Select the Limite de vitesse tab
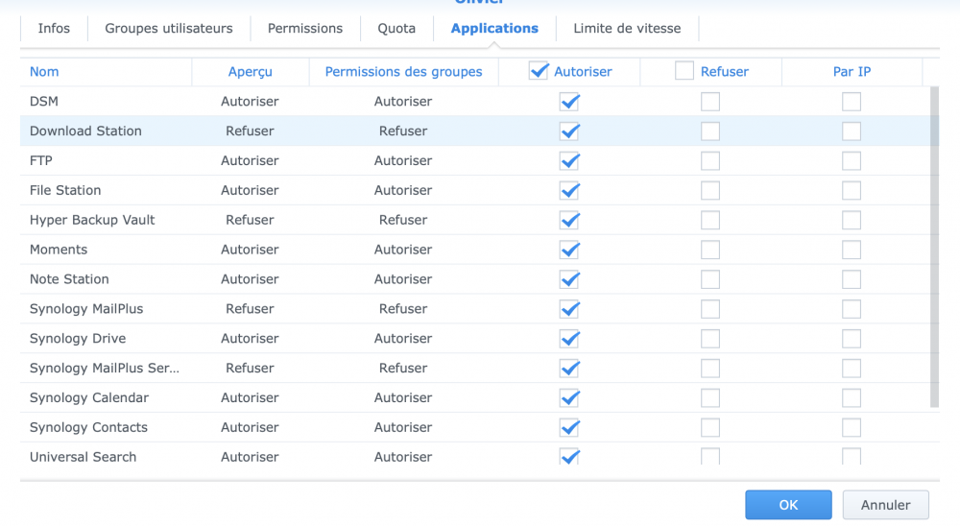Viewport: 960px width, 526px height. click(x=627, y=29)
